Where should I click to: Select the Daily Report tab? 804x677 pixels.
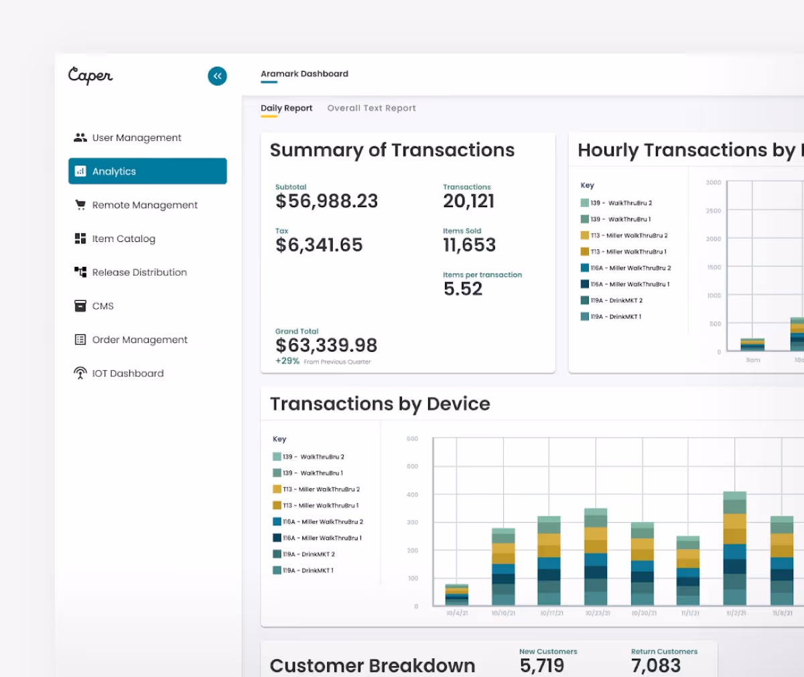(286, 108)
